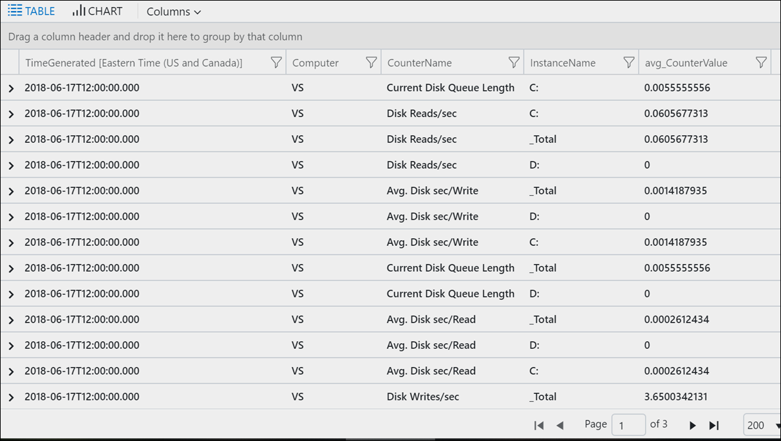Screen dimensions: 781x441
Task: Select the 0.0055555556 value in the first row
Action: coord(677,88)
